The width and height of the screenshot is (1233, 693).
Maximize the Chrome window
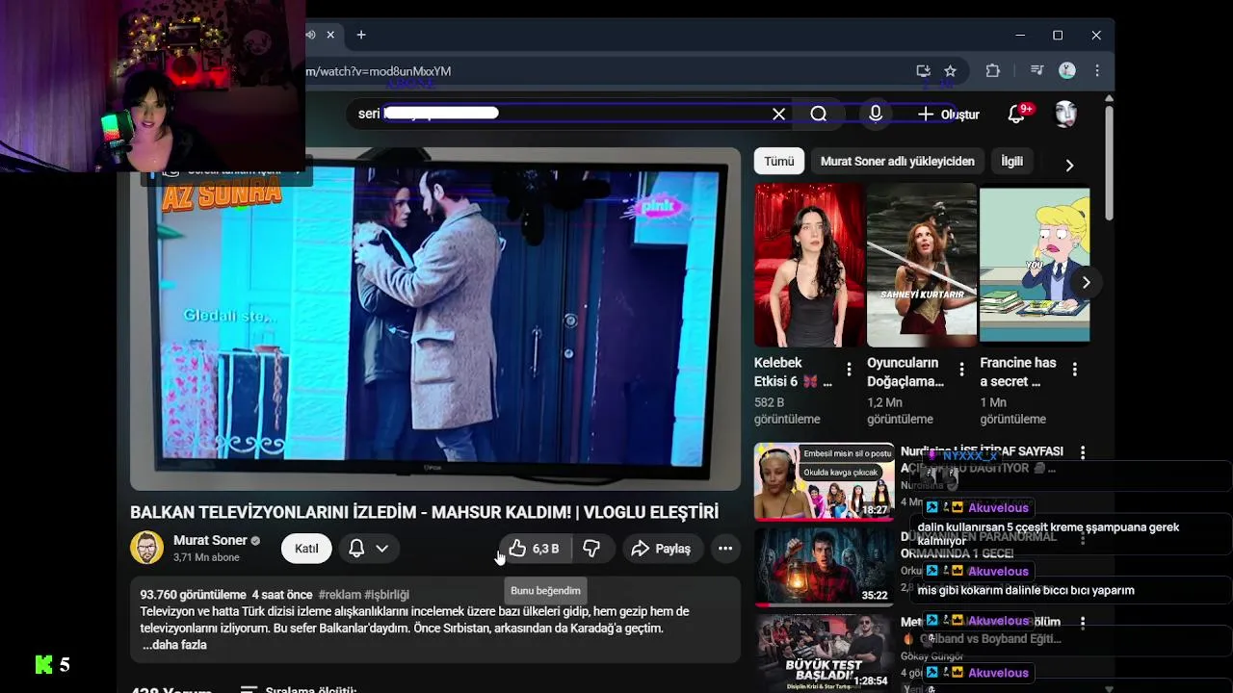click(x=1058, y=35)
